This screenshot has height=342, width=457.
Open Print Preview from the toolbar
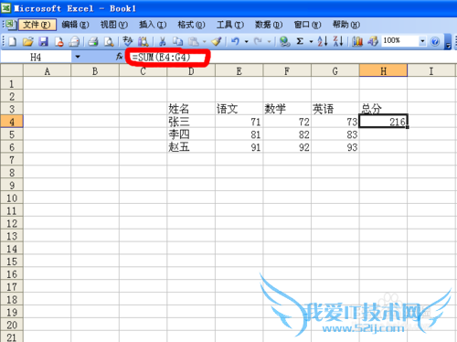click(x=109, y=41)
